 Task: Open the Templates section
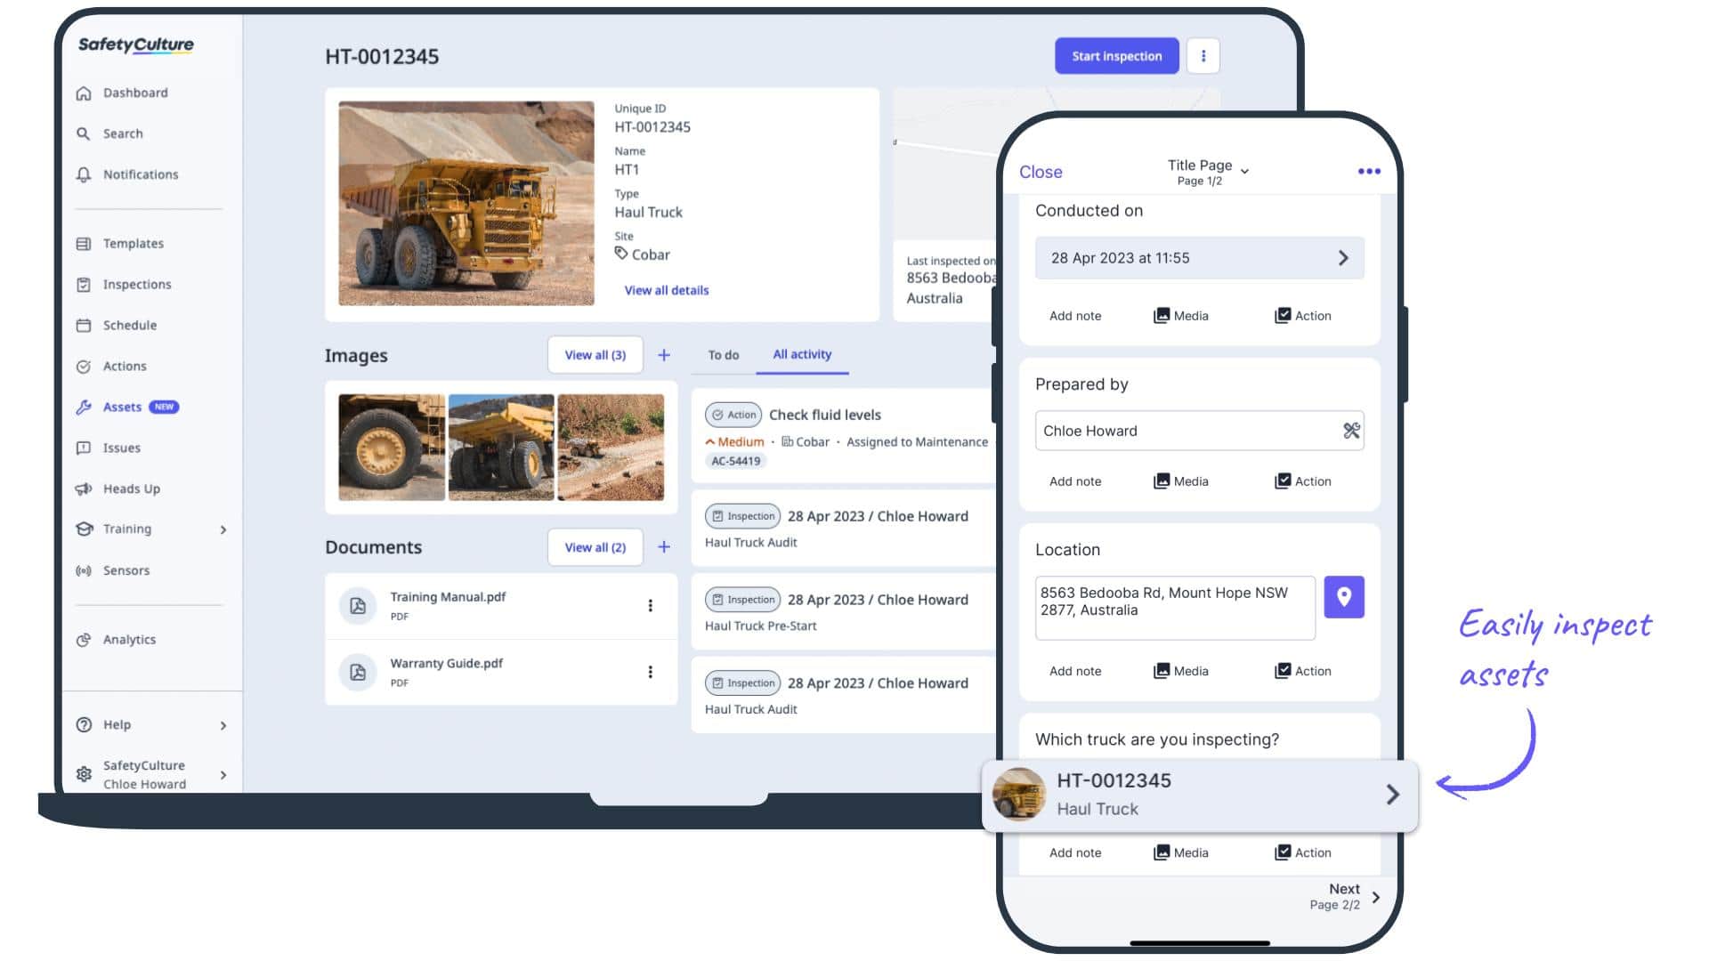coord(134,243)
